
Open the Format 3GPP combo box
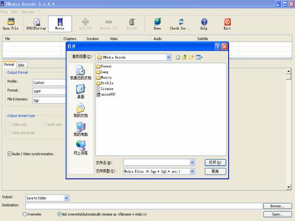coord(49,91)
